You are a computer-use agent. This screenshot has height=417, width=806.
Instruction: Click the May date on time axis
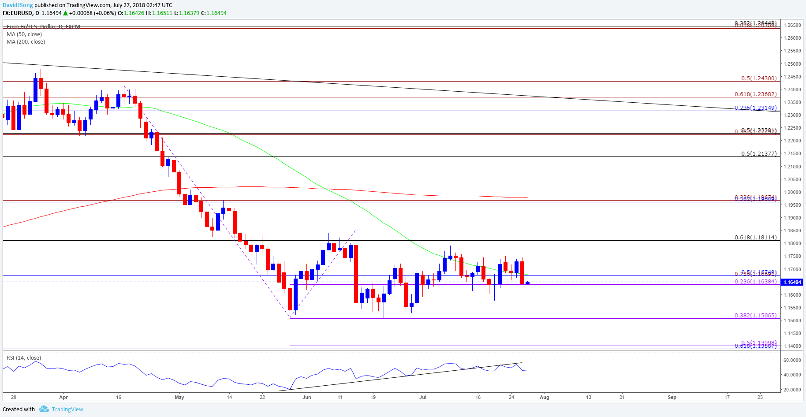pyautogui.click(x=179, y=397)
